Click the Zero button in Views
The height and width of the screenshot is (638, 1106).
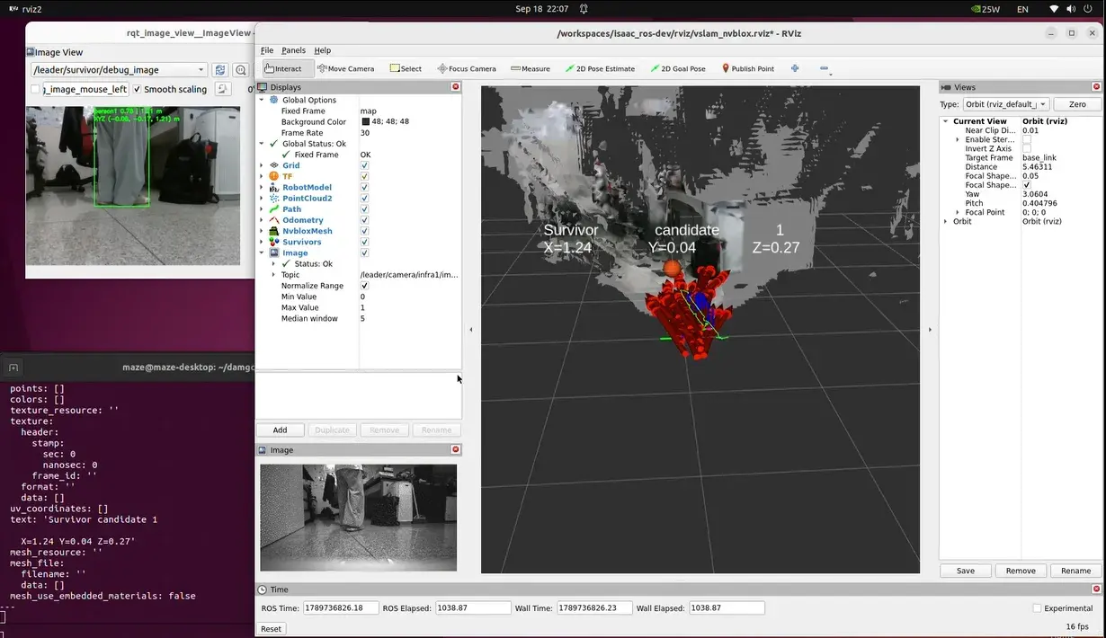(1077, 104)
